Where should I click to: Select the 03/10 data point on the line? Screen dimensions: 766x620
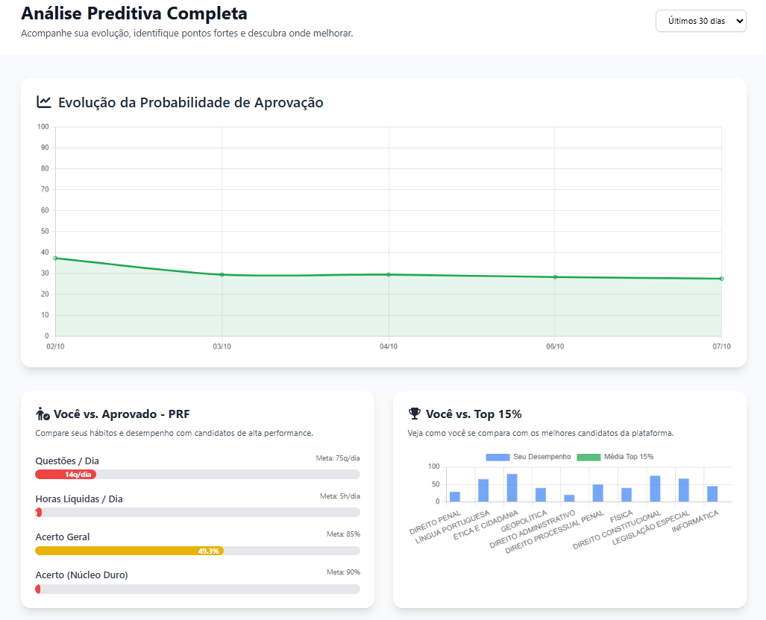[x=222, y=274]
